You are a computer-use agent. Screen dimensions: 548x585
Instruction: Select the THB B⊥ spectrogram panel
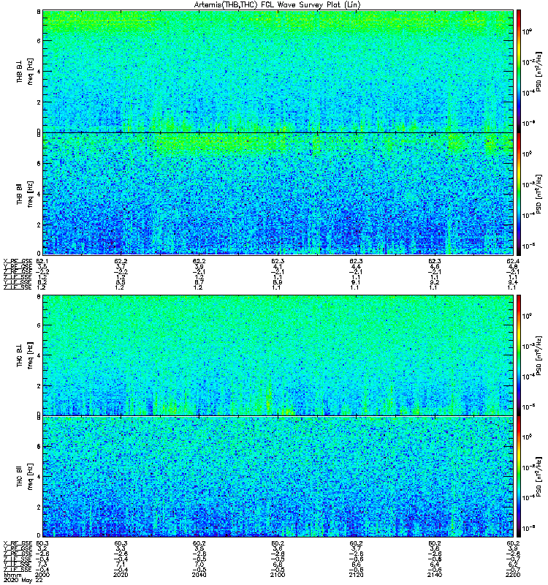(x=278, y=71)
